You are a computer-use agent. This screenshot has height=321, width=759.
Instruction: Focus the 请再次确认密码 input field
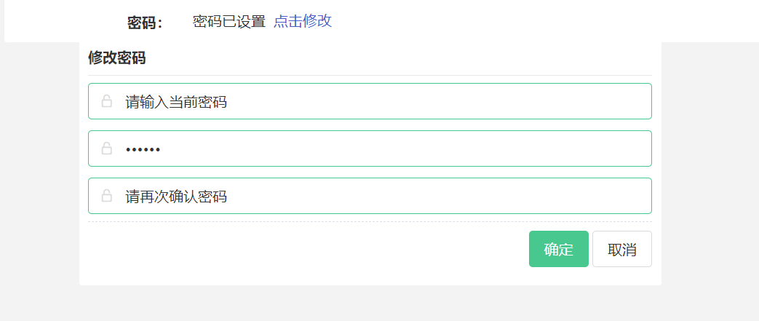(x=370, y=196)
